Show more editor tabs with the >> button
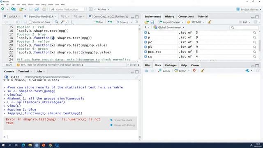Image resolution: width=263 pixels, height=148 pixels. (x=127, y=16)
